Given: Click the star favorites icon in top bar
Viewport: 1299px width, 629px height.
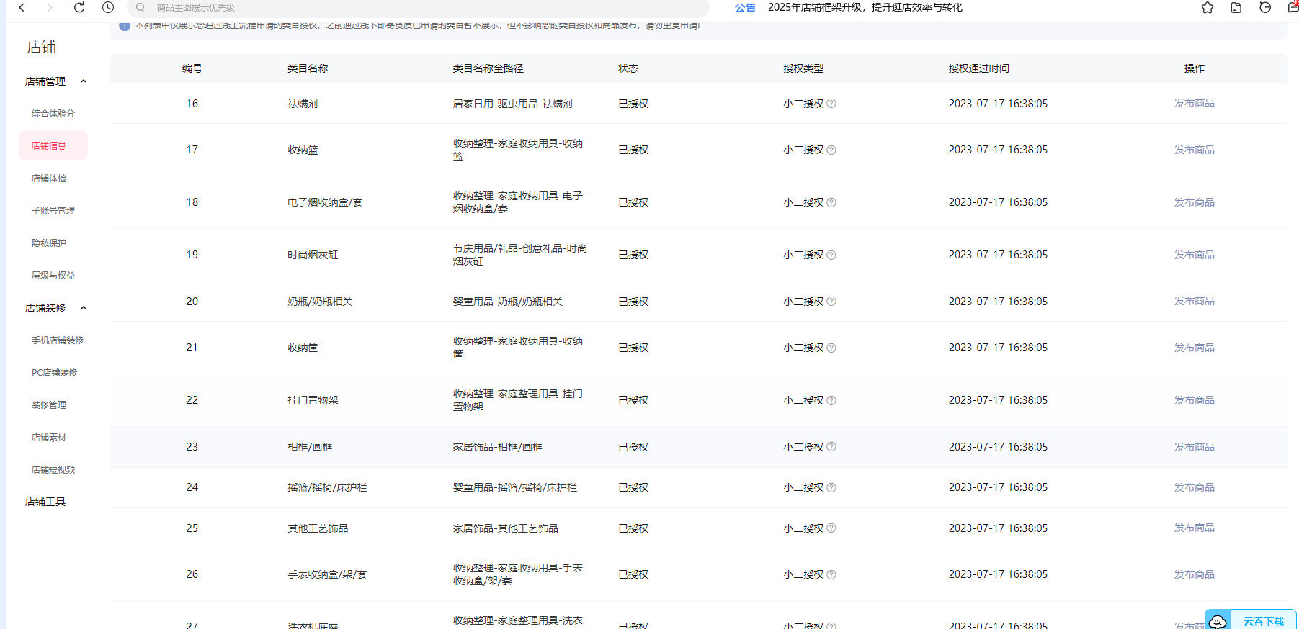Looking at the screenshot, I should pos(1208,7).
